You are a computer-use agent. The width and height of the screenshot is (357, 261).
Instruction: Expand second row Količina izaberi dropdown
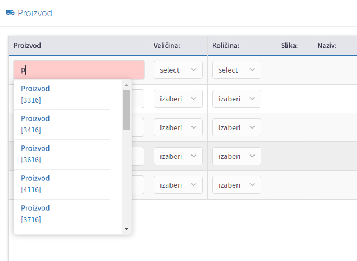236,99
